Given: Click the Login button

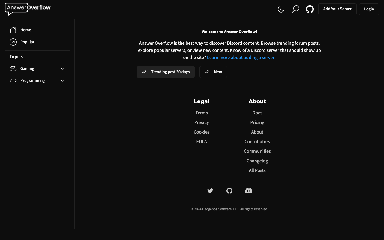Looking at the screenshot, I should click(369, 9).
